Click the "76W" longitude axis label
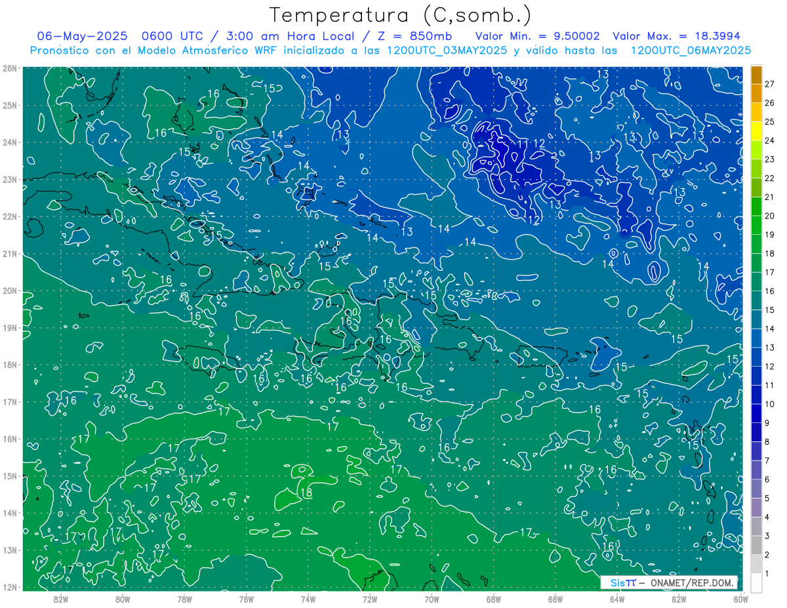 click(x=247, y=599)
